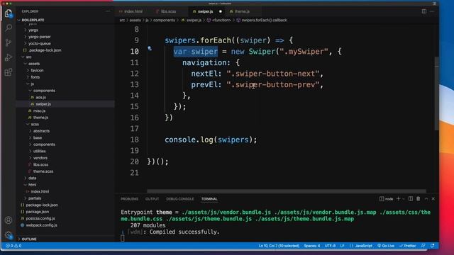Image resolution: width=454 pixels, height=255 pixels.
Task: Expand the fonts folder
Action: click(35, 77)
